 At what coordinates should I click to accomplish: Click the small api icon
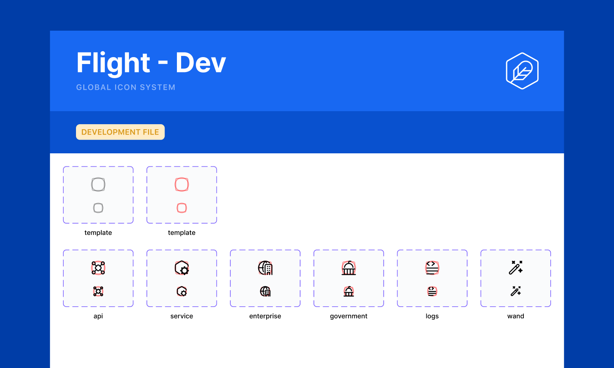click(98, 291)
